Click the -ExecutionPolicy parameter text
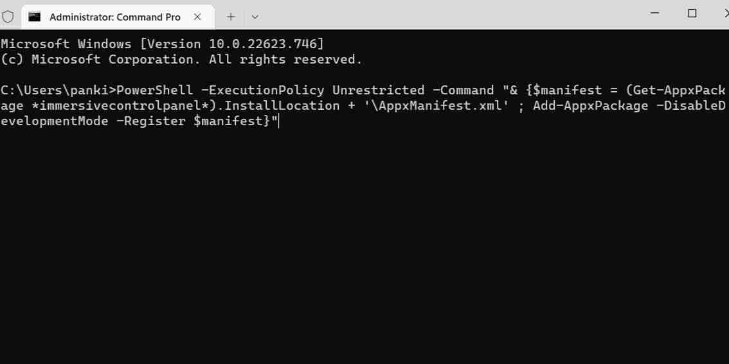Image resolution: width=729 pixels, height=364 pixels. coord(262,90)
